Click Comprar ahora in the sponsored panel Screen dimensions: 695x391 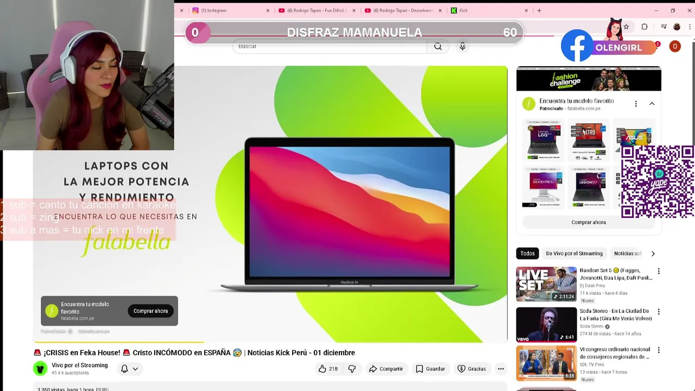point(589,222)
